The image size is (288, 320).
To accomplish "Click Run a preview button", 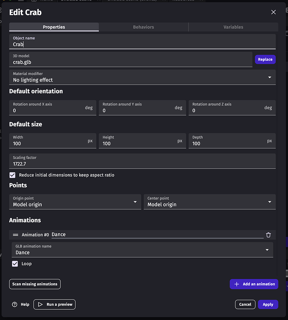I will coord(55,305).
